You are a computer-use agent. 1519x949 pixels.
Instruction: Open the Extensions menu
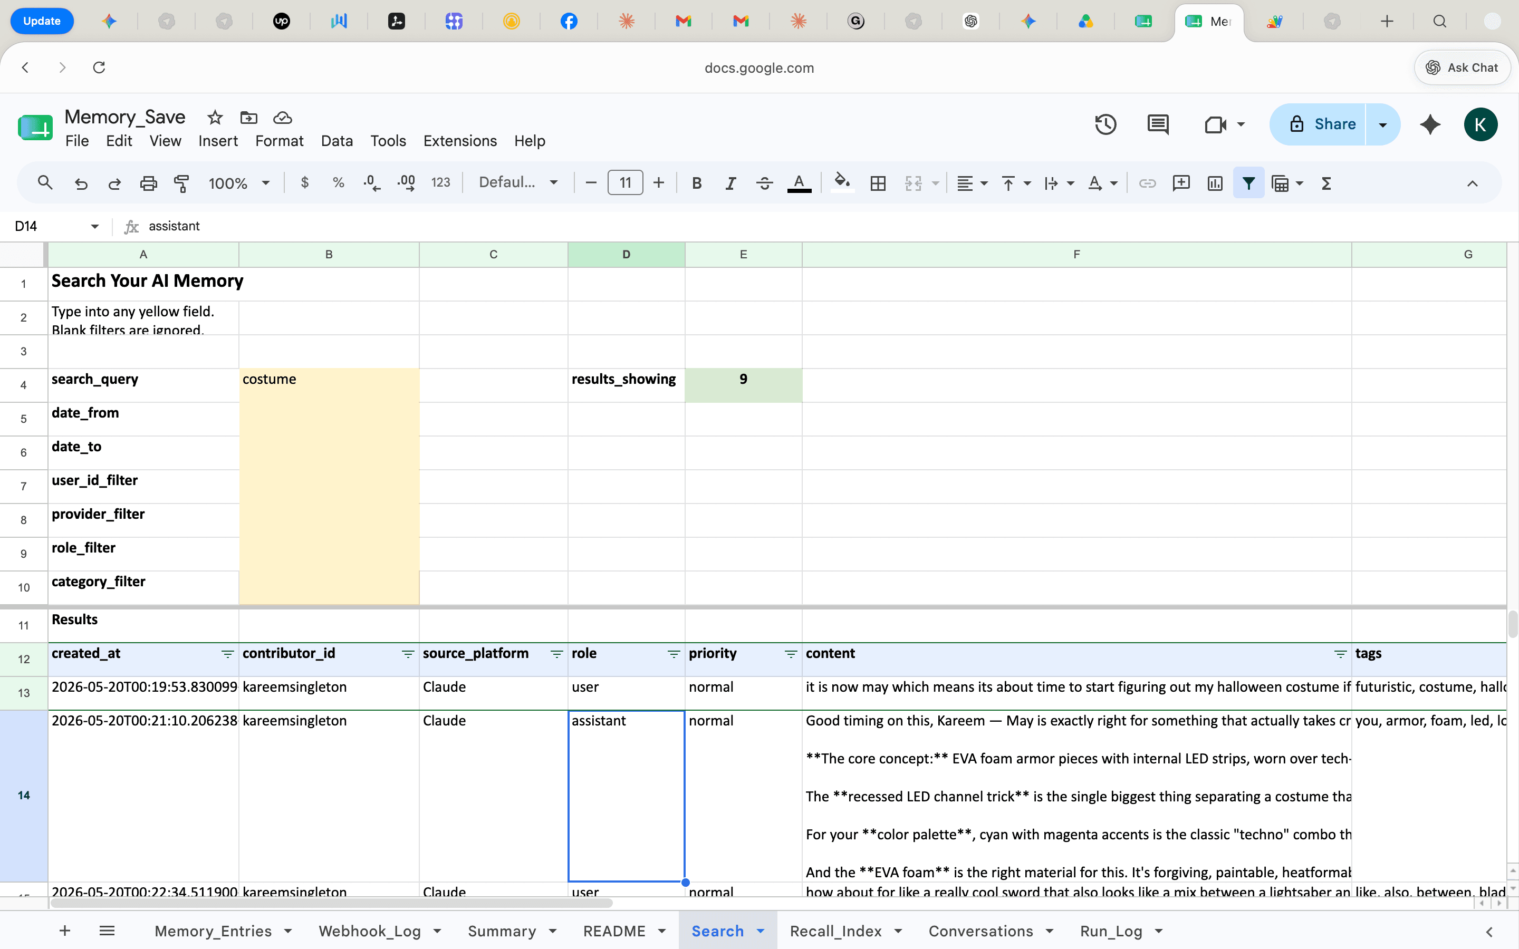pos(460,141)
